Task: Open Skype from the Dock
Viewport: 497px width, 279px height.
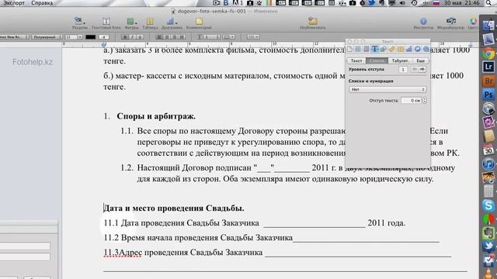Action: point(488,205)
